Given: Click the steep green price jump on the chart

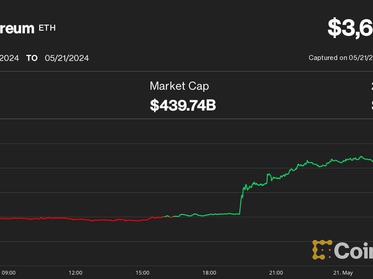Looking at the screenshot, I should click(241, 200).
